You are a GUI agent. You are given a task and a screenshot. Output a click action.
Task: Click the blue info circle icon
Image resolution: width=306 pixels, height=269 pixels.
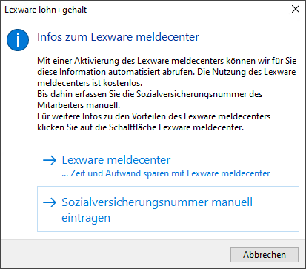(18, 40)
